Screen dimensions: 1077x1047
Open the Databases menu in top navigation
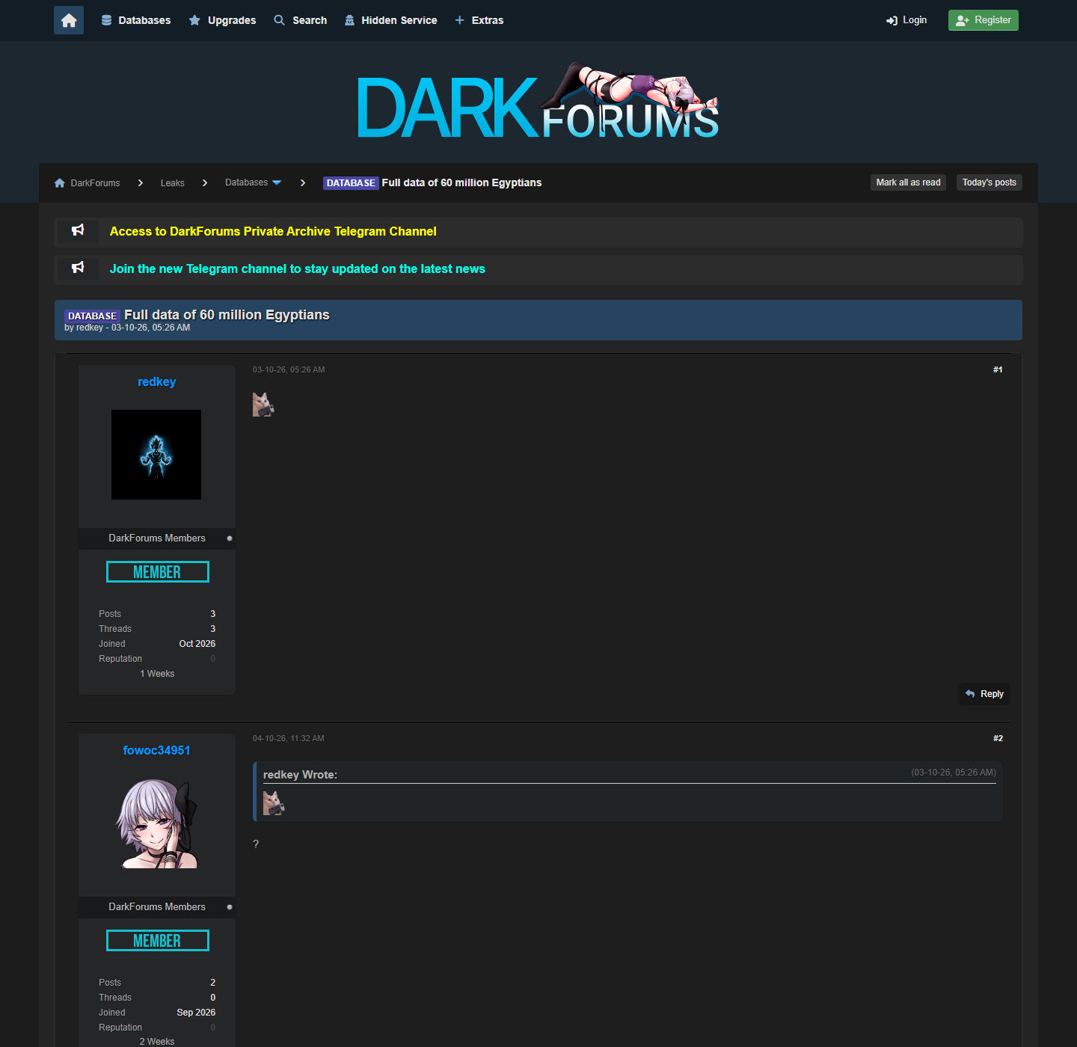136,20
